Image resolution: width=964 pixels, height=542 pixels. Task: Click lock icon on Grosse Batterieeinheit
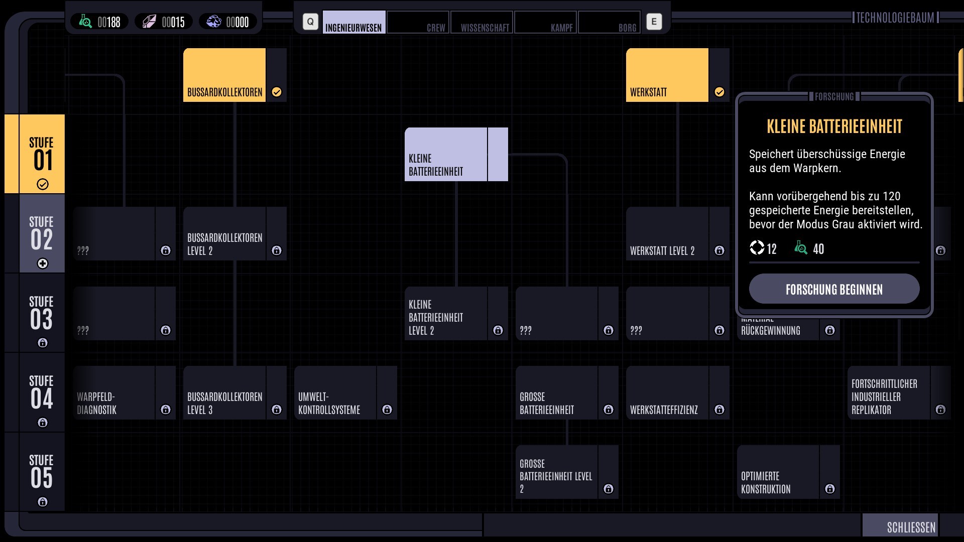click(x=609, y=410)
